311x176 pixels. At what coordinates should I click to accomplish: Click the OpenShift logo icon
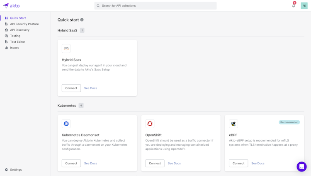(x=150, y=124)
